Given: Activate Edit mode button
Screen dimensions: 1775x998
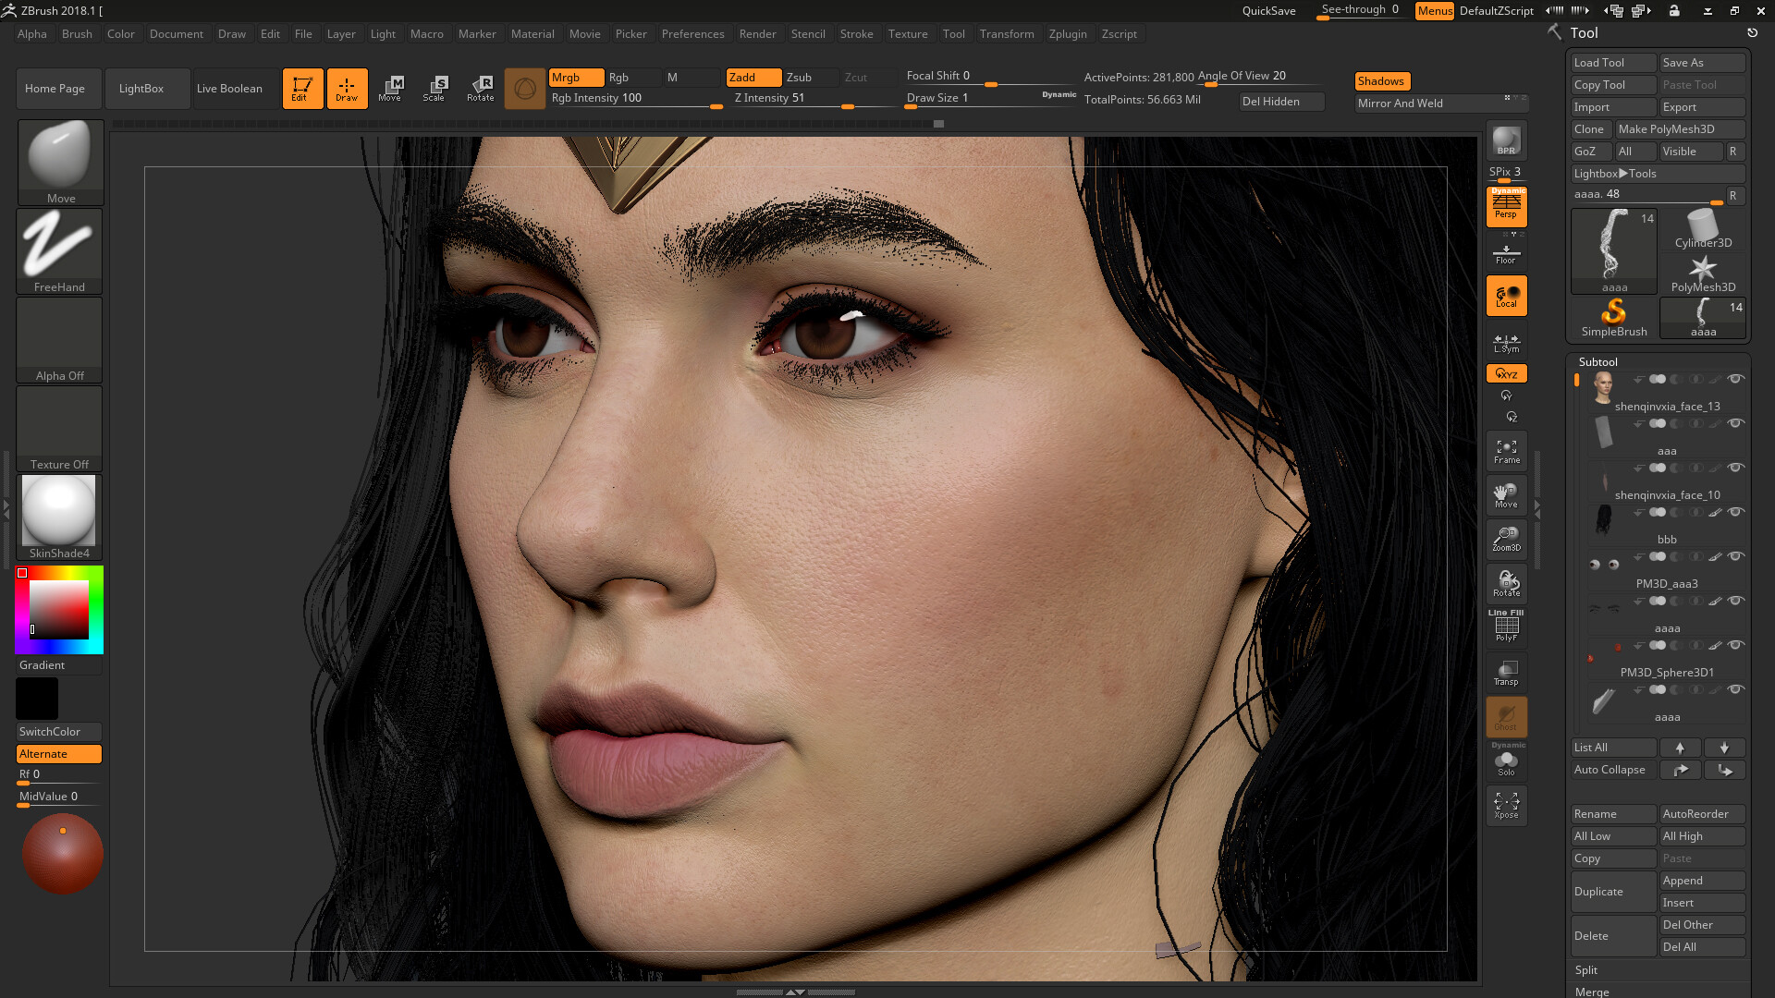Looking at the screenshot, I should pos(302,89).
